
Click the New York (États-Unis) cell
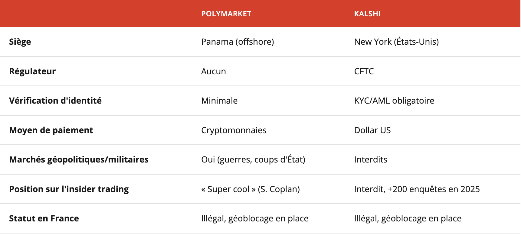coord(396,42)
